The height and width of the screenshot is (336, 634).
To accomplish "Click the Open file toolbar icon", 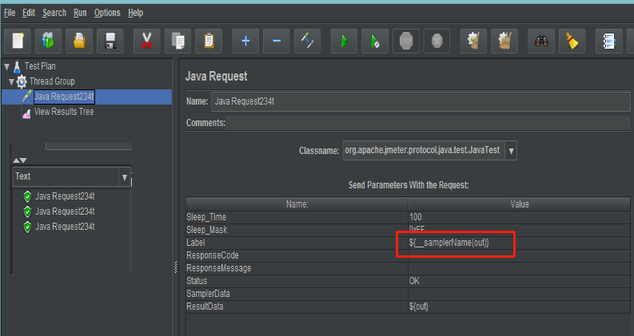I will 79,41.
